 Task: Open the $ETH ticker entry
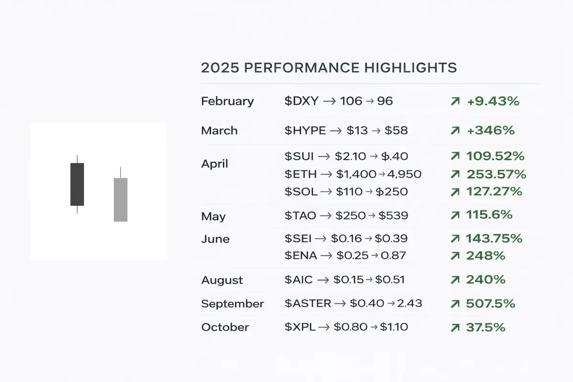click(x=300, y=174)
